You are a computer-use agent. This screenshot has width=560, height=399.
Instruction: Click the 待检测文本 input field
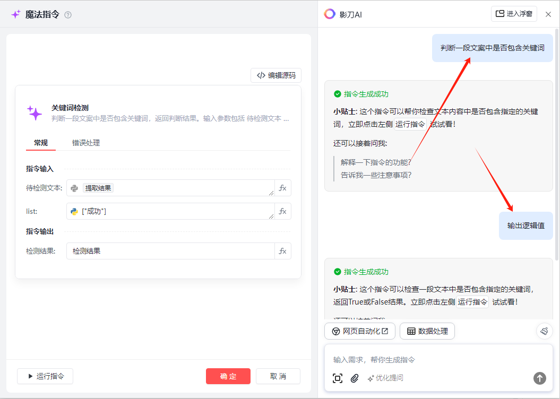coord(170,188)
